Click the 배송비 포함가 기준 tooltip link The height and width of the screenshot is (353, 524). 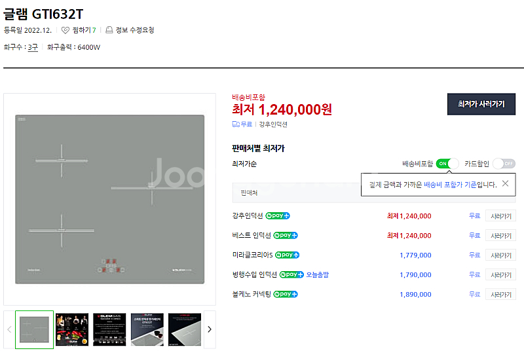pyautogui.click(x=450, y=185)
